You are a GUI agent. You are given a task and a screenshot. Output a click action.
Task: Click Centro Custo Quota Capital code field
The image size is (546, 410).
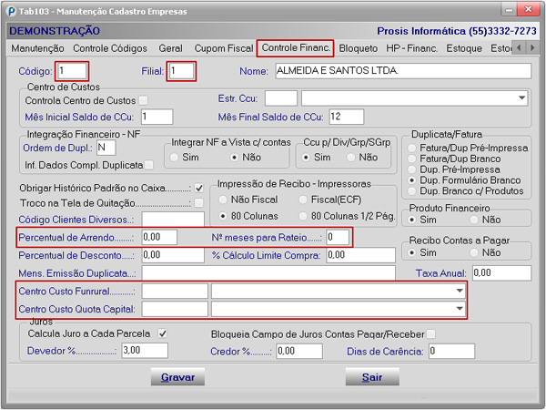pos(175,309)
